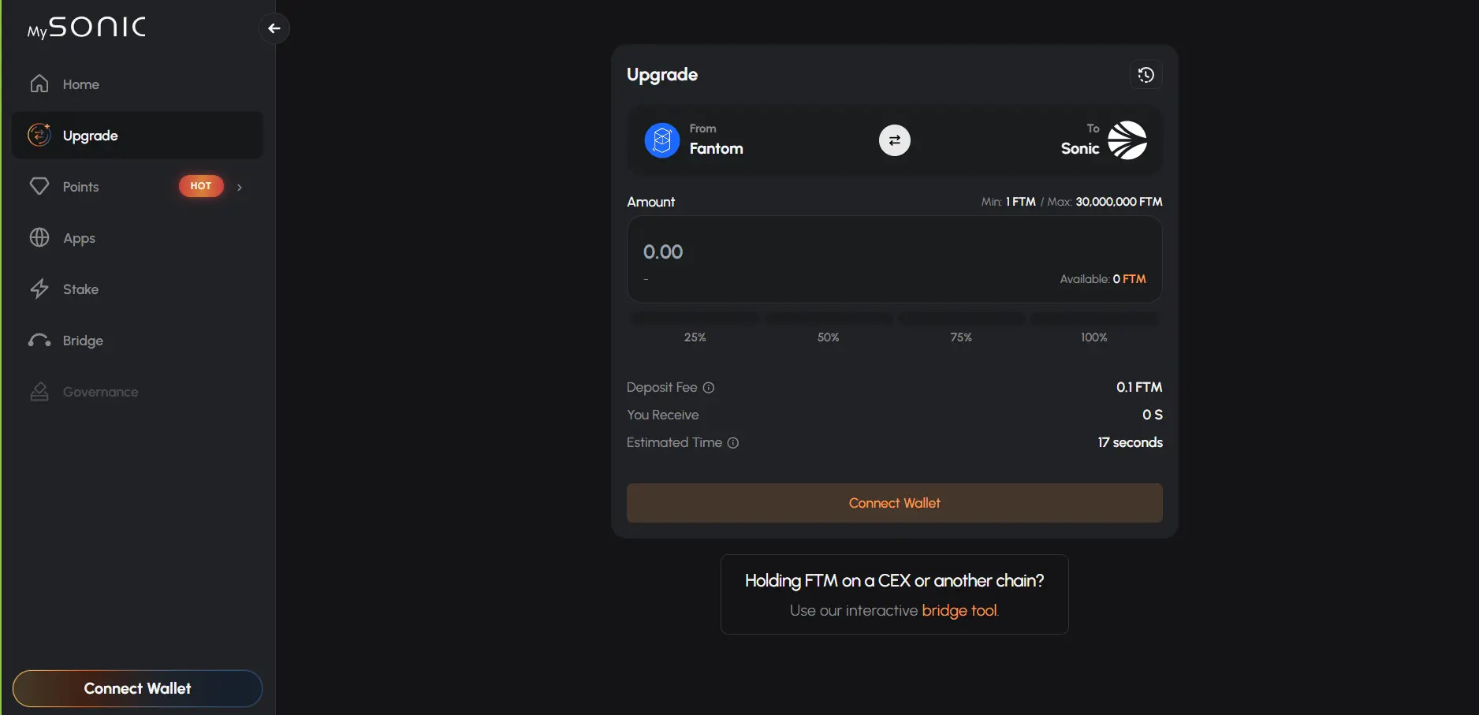Click the Upgrade circular arrows icon
Screen dimensions: 1479x715
tap(39, 135)
